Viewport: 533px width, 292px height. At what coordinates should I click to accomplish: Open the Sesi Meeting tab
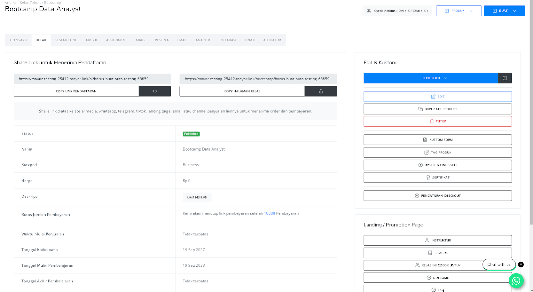coord(66,40)
